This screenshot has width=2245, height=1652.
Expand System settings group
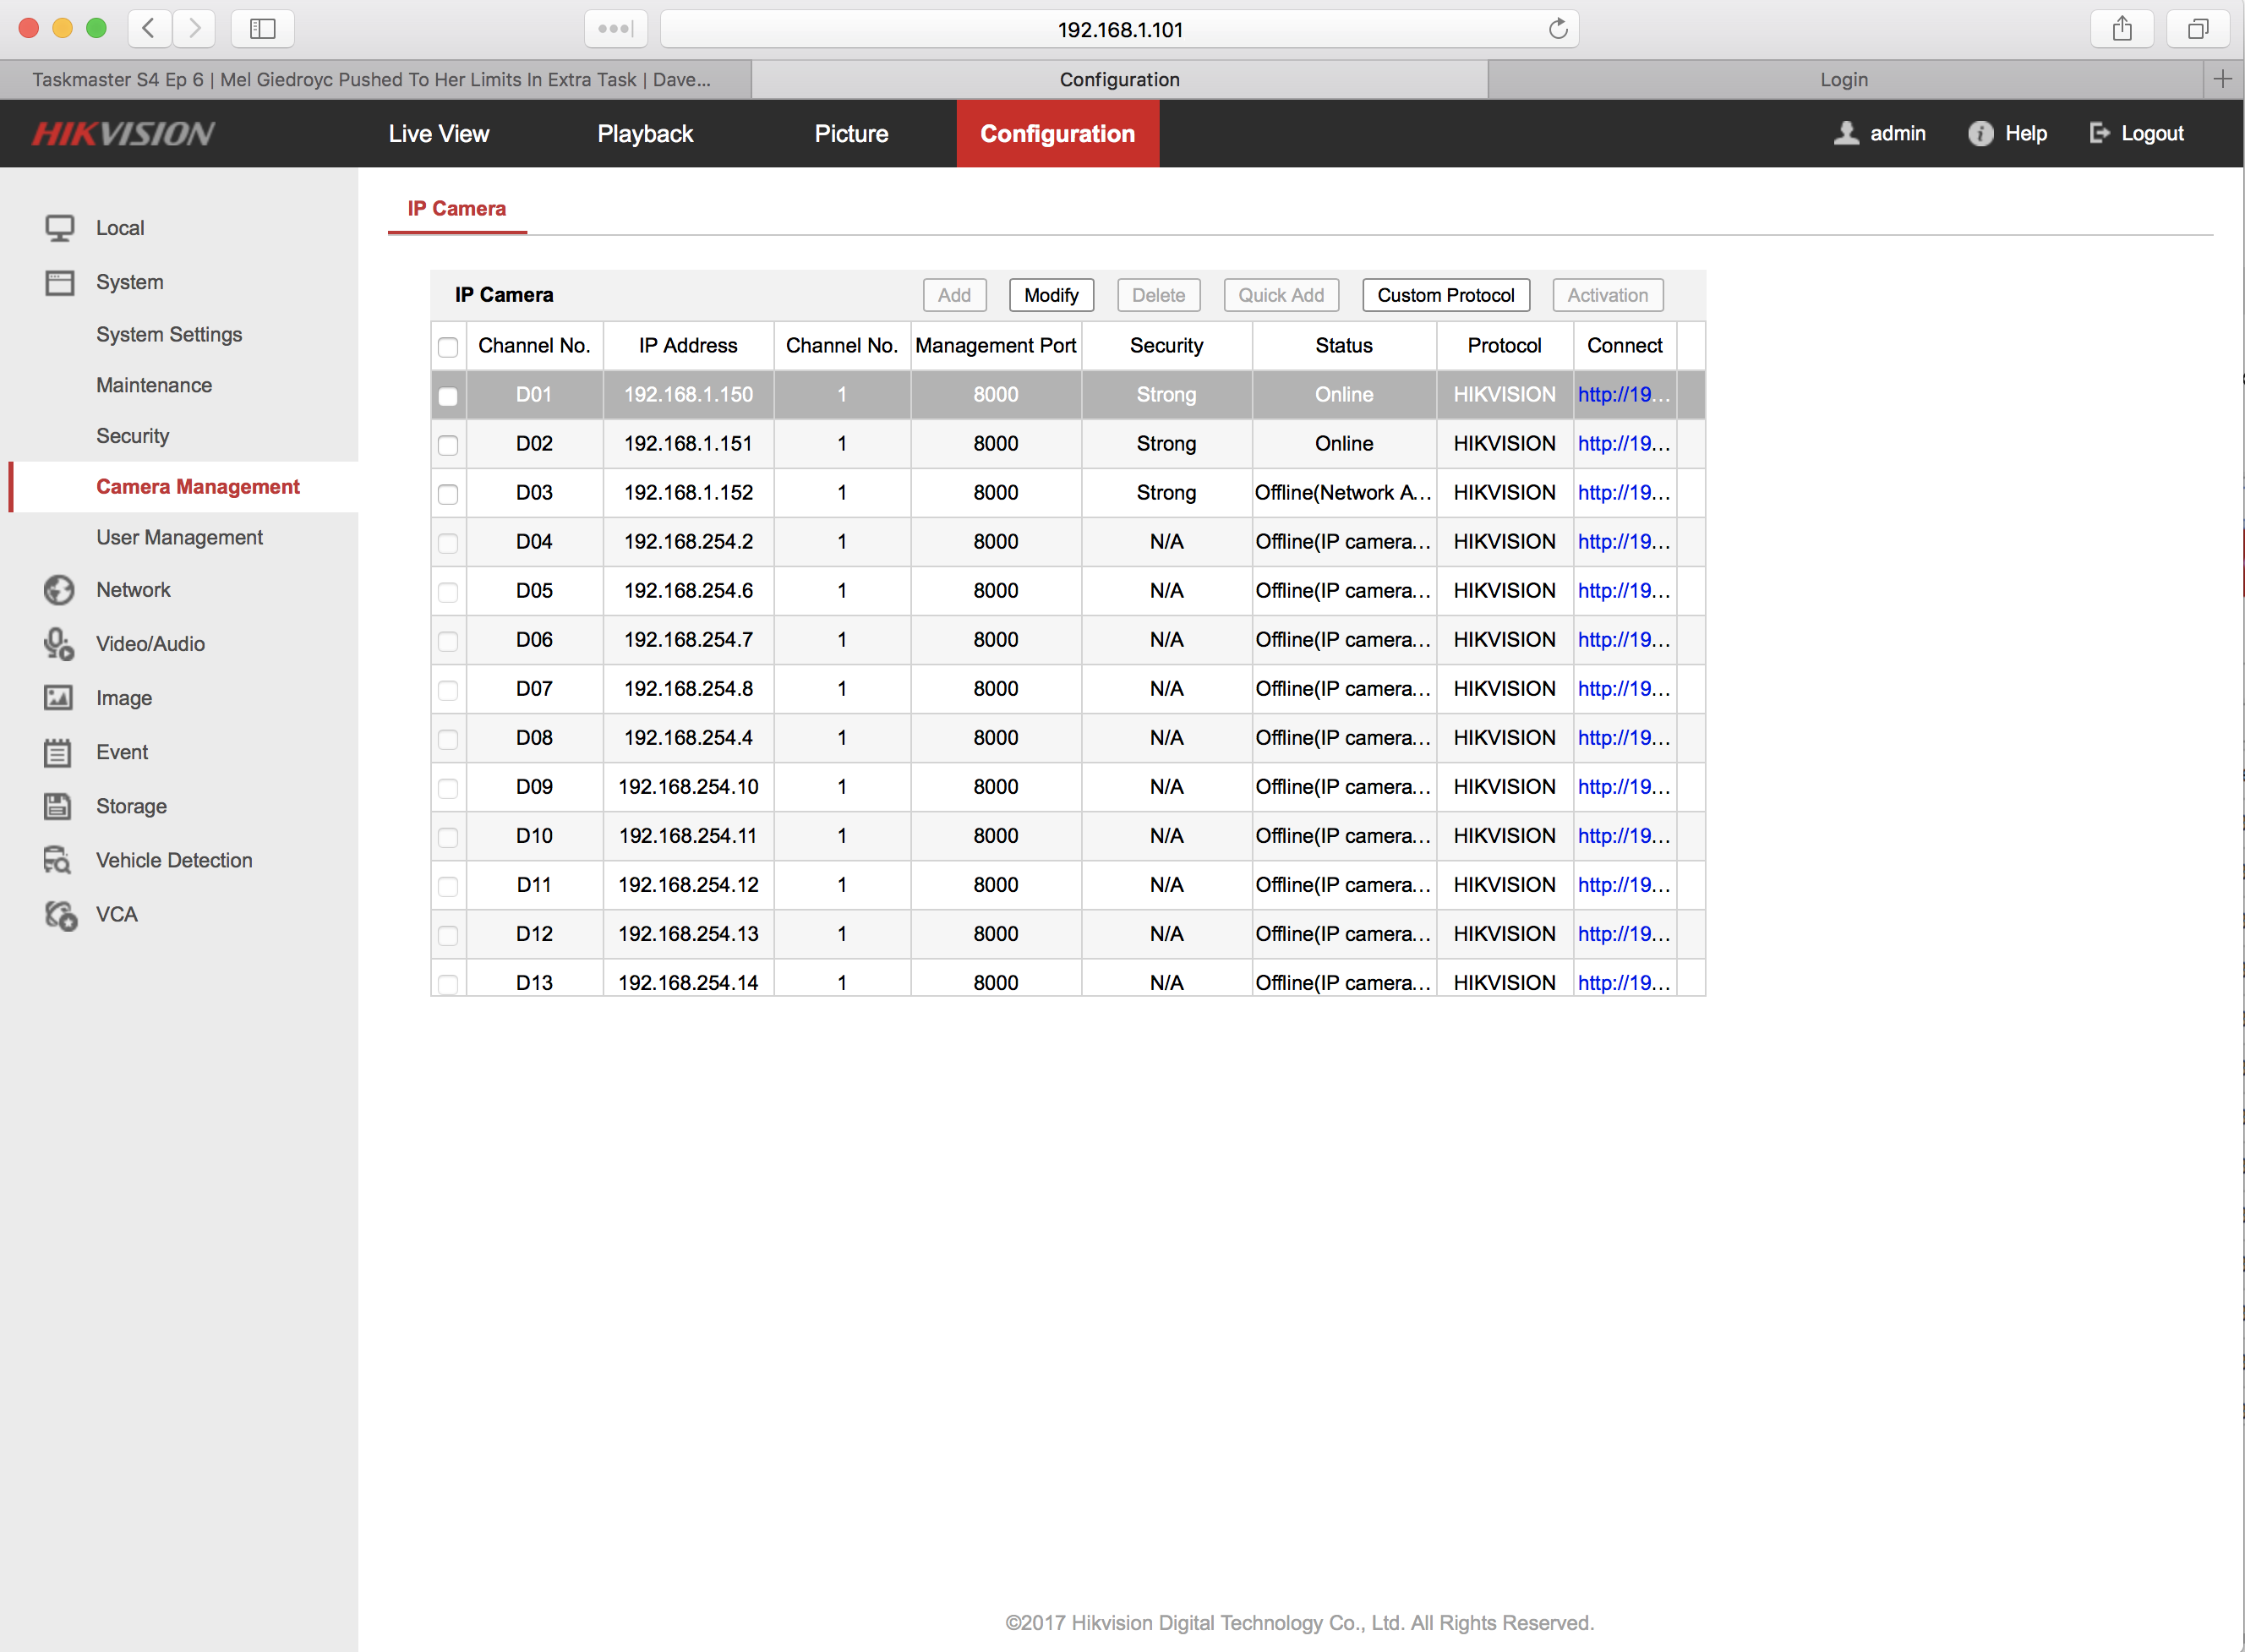129,282
